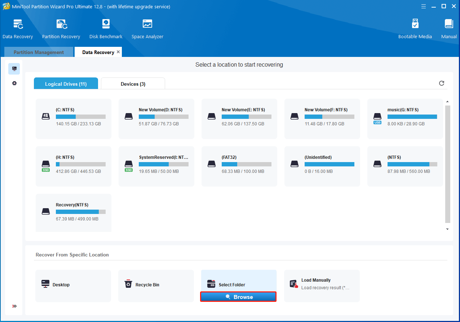Open Space Analyzer tool
Image resolution: width=460 pixels, height=322 pixels.
[147, 29]
